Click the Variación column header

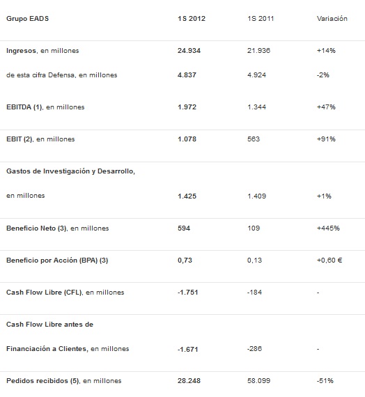tap(332, 19)
